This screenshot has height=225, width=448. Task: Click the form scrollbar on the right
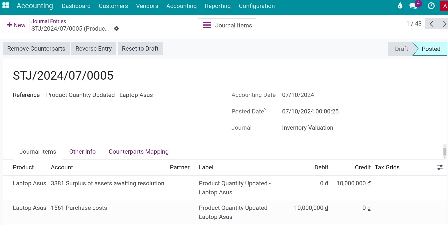[x=445, y=152]
